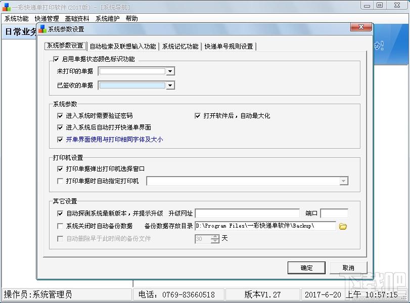
Task: Click the 备份数据存放目录 path field
Action: coord(265,226)
